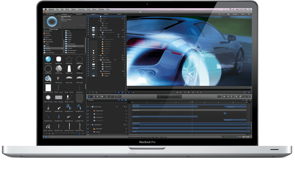Image resolution: width=295 pixels, height=169 pixels.
Task: Click the plus icon at Library bottom
Action: [x=46, y=134]
